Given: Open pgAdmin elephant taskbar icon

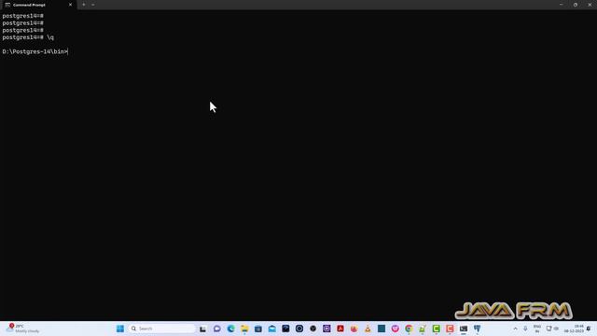Looking at the screenshot, I should [478, 329].
